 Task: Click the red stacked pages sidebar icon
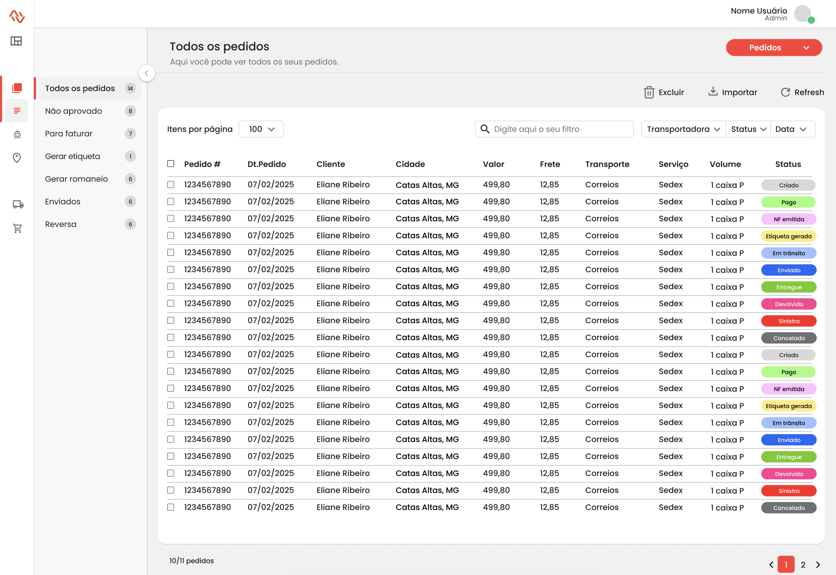[x=17, y=88]
